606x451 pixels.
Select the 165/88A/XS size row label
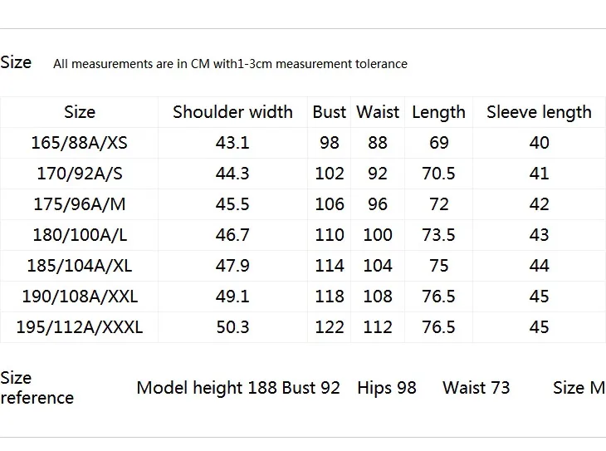79,143
